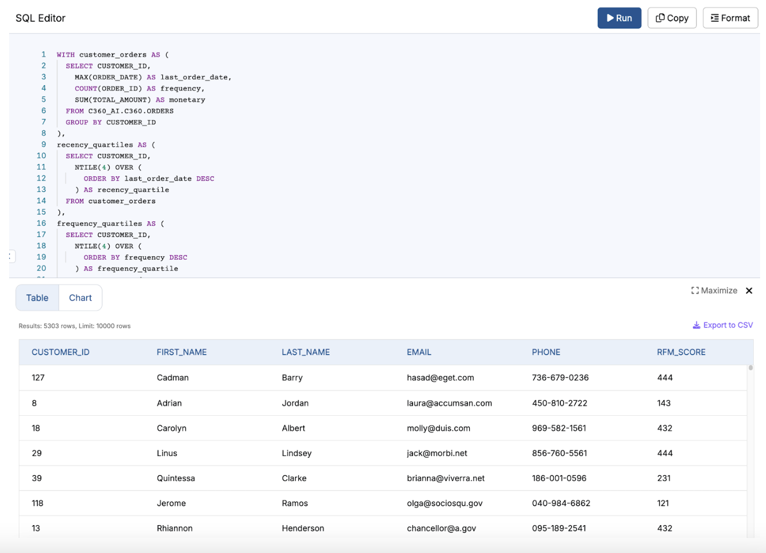This screenshot has height=553, width=766.
Task: Click GROUP BY CUSTOMER_ID code line
Action: pyautogui.click(x=111, y=122)
